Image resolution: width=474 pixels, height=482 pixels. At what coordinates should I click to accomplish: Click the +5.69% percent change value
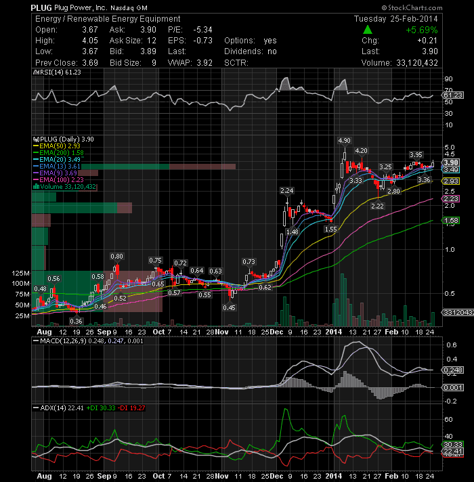pyautogui.click(x=422, y=30)
